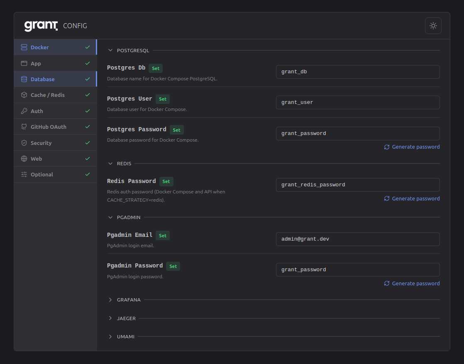The height and width of the screenshot is (364, 464).
Task: Toggle the light/dark theme with the sun icon
Action: click(x=433, y=26)
